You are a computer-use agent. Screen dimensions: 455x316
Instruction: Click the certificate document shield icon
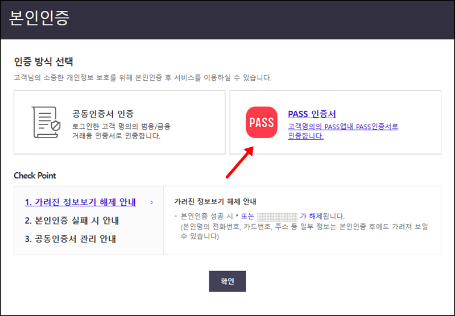coord(46,122)
